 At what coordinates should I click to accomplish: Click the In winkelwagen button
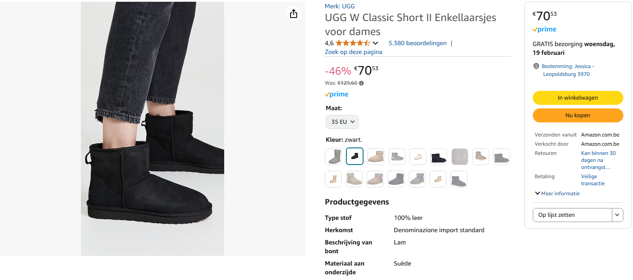(578, 97)
